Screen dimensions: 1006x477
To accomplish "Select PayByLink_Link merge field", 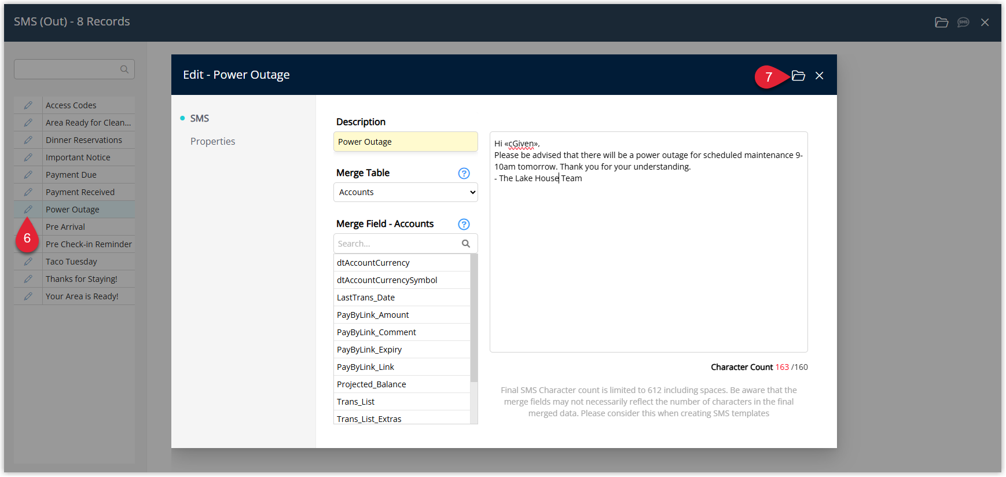I will pyautogui.click(x=402, y=367).
